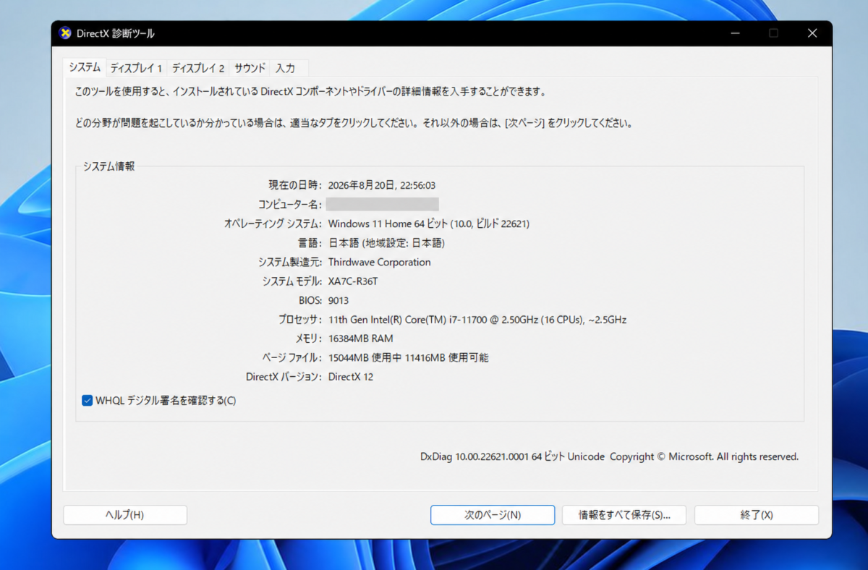The height and width of the screenshot is (570, 868).
Task: Click the プロセッサ label
Action: coord(299,319)
